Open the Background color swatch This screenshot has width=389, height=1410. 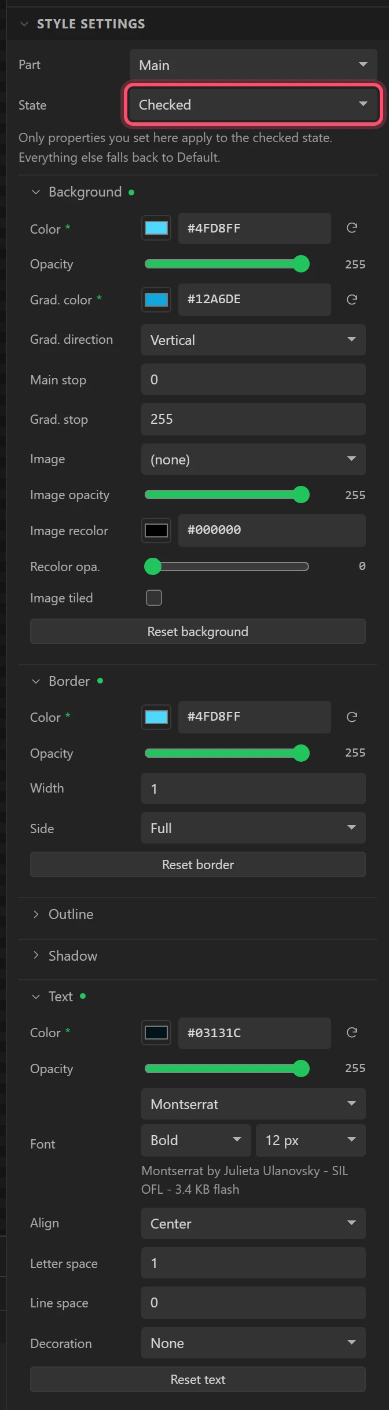click(x=156, y=228)
